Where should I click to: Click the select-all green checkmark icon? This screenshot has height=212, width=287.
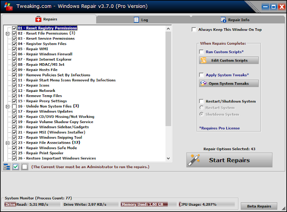pyautogui.click(x=16, y=166)
